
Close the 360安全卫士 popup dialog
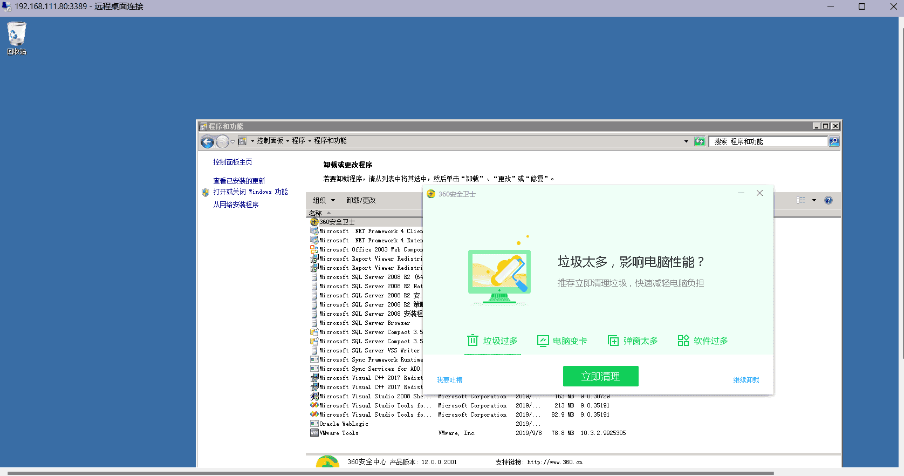pyautogui.click(x=759, y=193)
